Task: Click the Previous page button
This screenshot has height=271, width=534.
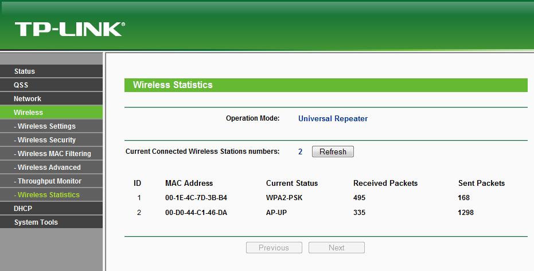Action: point(274,248)
